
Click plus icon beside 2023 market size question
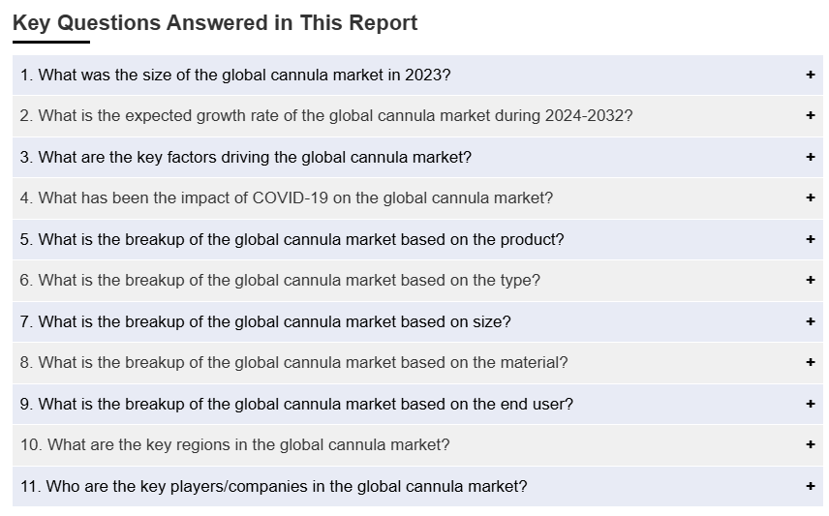point(811,75)
